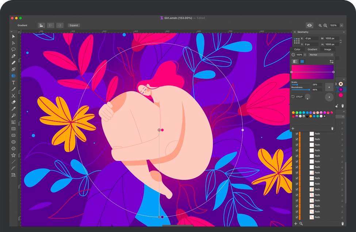The height and width of the screenshot is (232, 356).
Task: Click the Expand button
Action: 74,25
